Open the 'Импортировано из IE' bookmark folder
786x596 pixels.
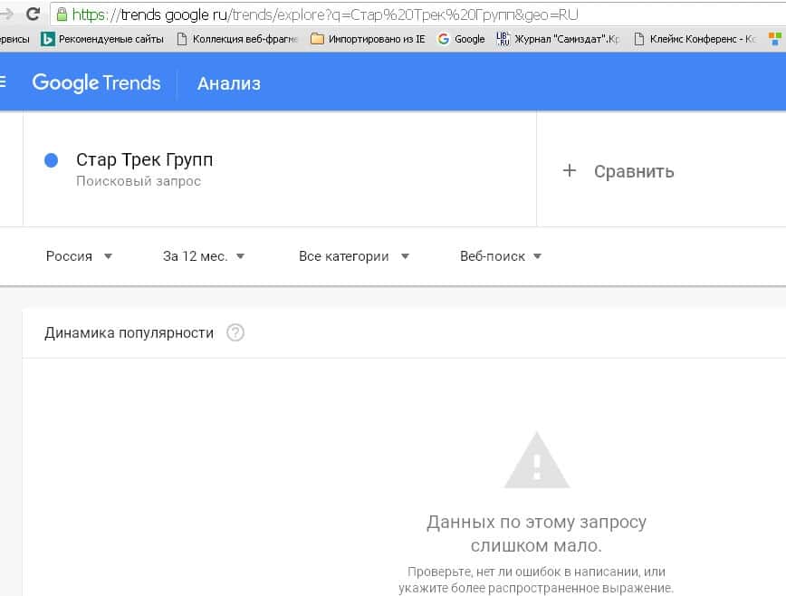tap(368, 39)
